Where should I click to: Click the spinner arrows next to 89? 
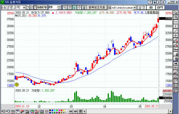(59, 7)
